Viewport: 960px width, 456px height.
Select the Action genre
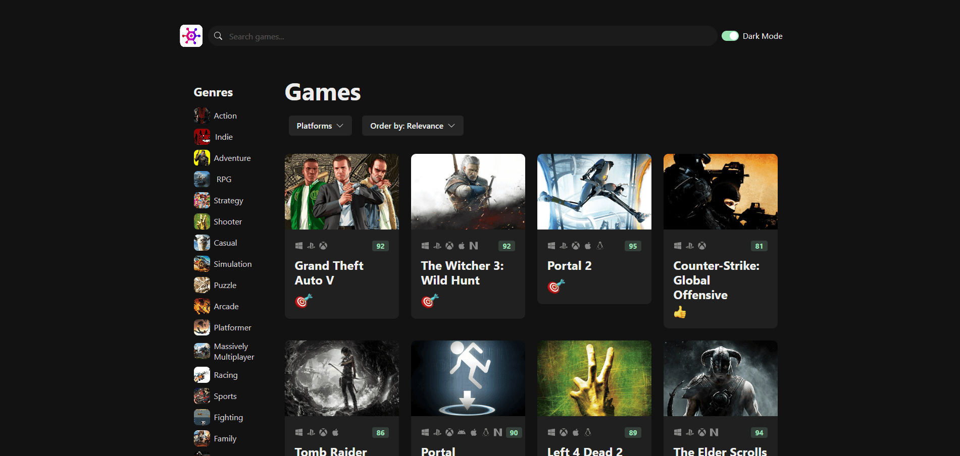[225, 116]
